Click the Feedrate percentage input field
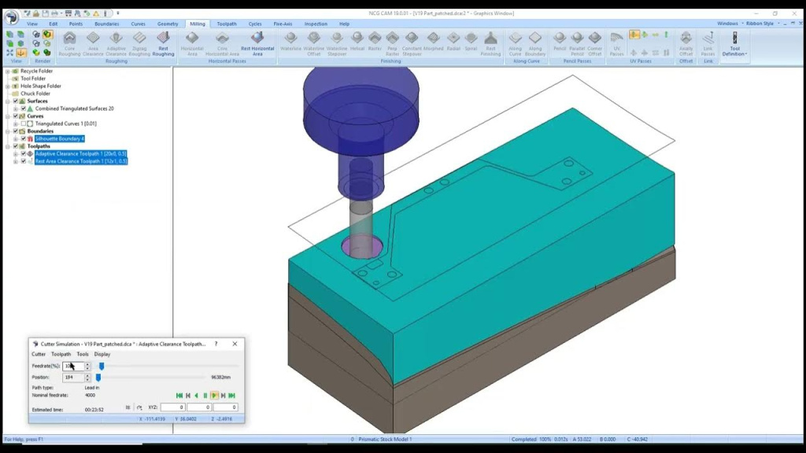The image size is (806, 453). pos(73,366)
